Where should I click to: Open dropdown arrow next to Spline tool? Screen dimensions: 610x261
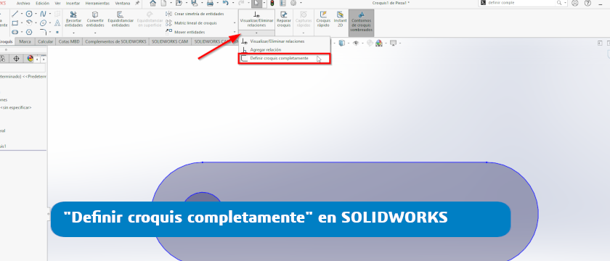tap(50, 14)
